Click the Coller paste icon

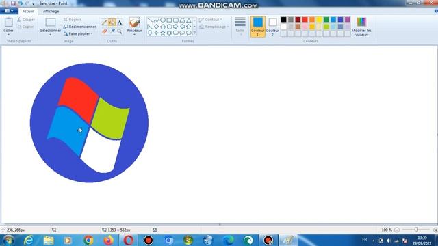click(x=9, y=23)
